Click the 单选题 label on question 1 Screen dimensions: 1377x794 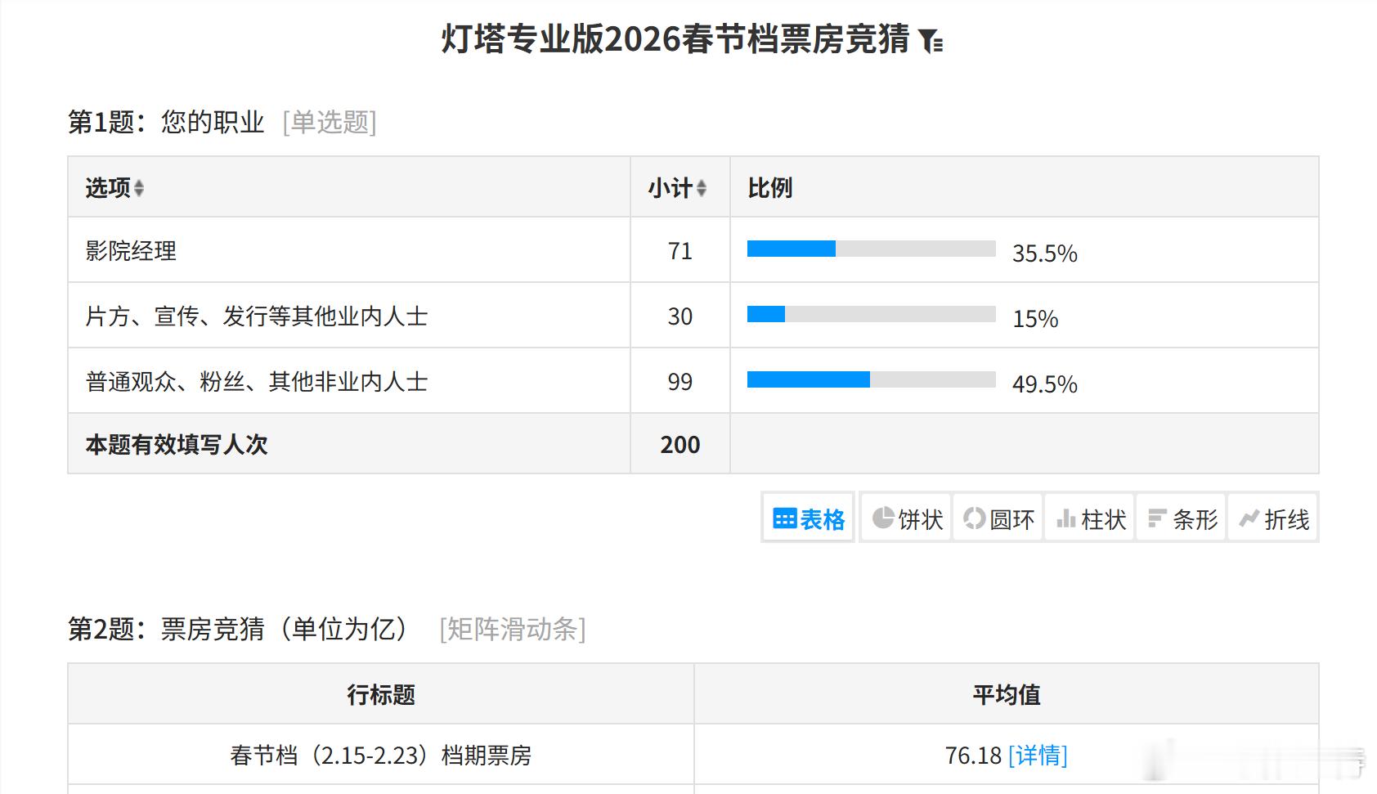[x=328, y=123]
